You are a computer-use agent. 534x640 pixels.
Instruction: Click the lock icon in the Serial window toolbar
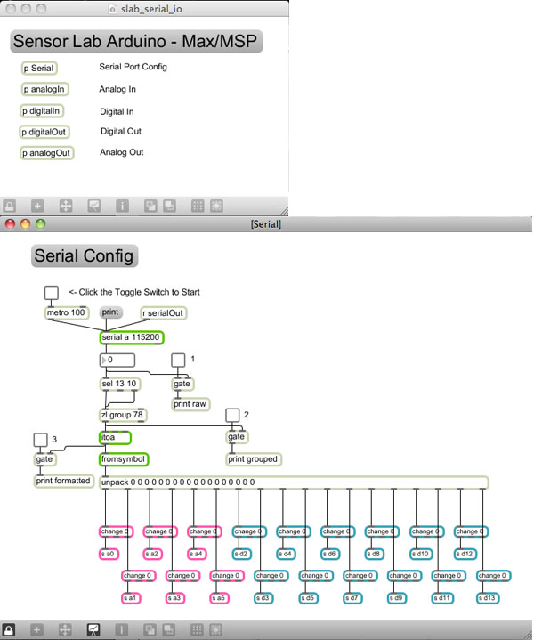coord(10,629)
